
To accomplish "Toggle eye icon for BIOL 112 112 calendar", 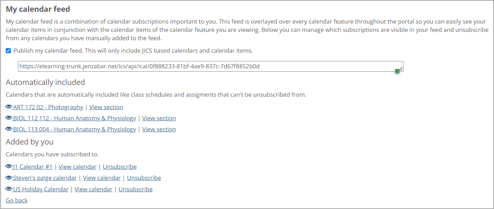I will (9, 118).
